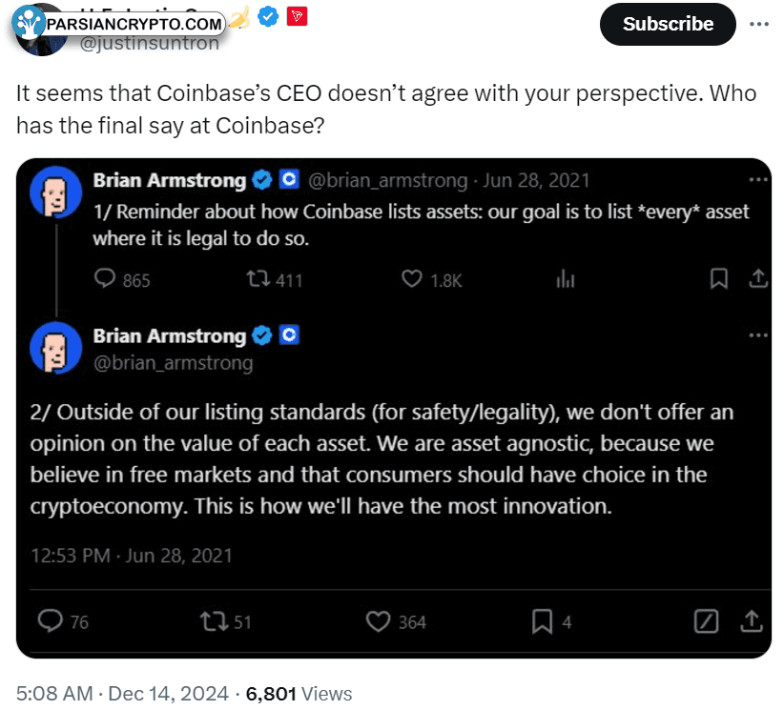
Task: Click the bookmark icon showing 4
Action: 542,621
